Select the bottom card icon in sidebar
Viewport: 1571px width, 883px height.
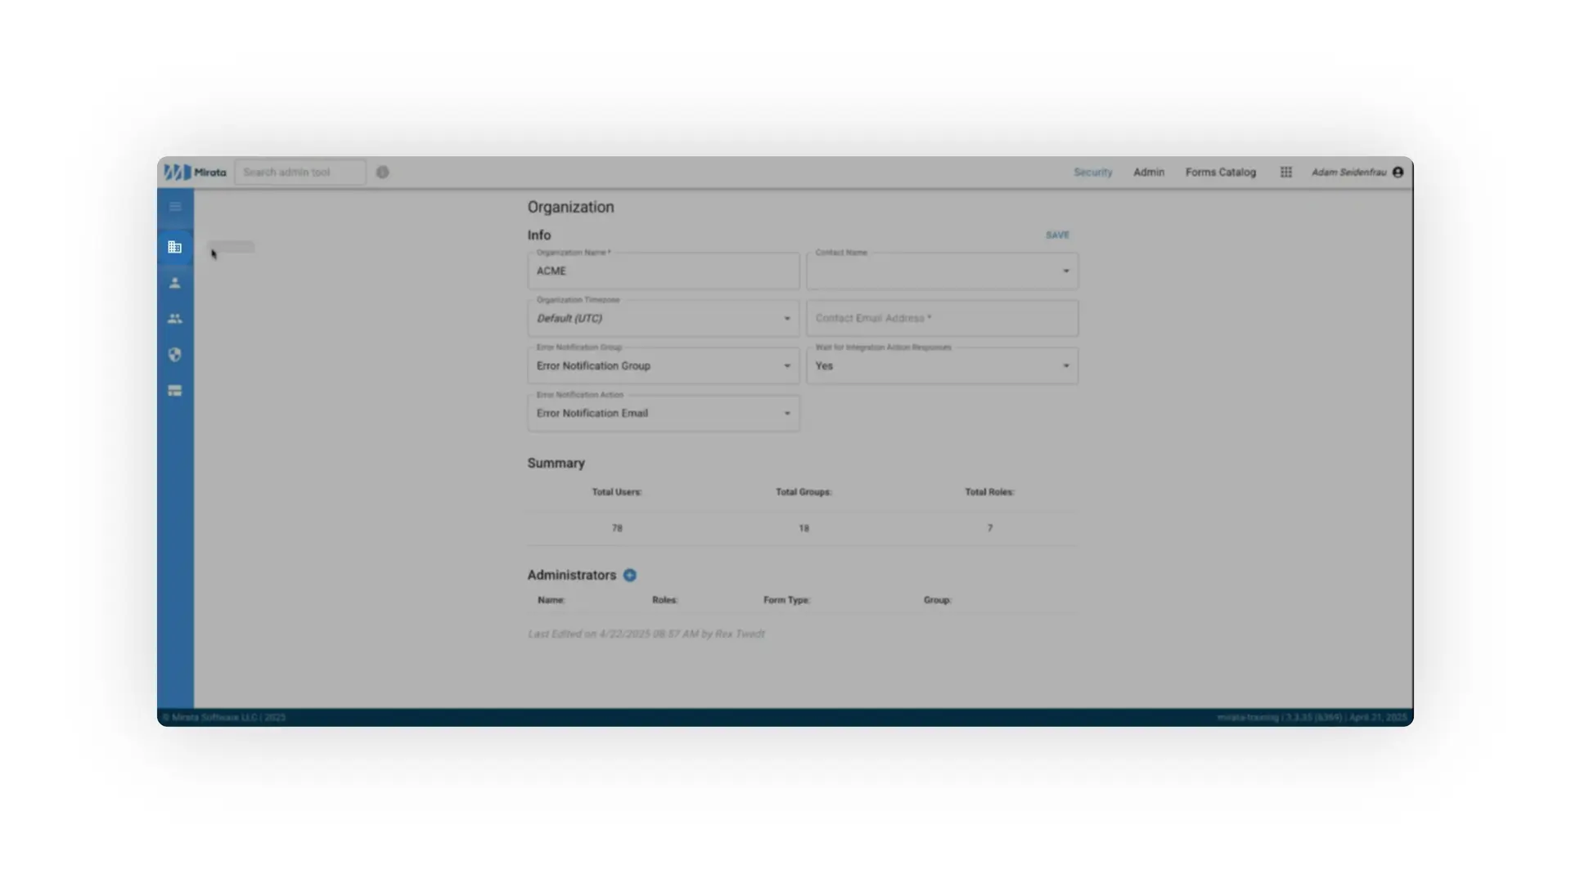tap(174, 390)
